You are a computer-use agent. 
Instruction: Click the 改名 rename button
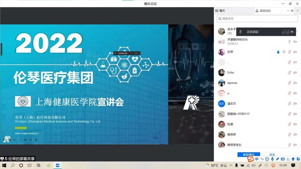coord(272,154)
